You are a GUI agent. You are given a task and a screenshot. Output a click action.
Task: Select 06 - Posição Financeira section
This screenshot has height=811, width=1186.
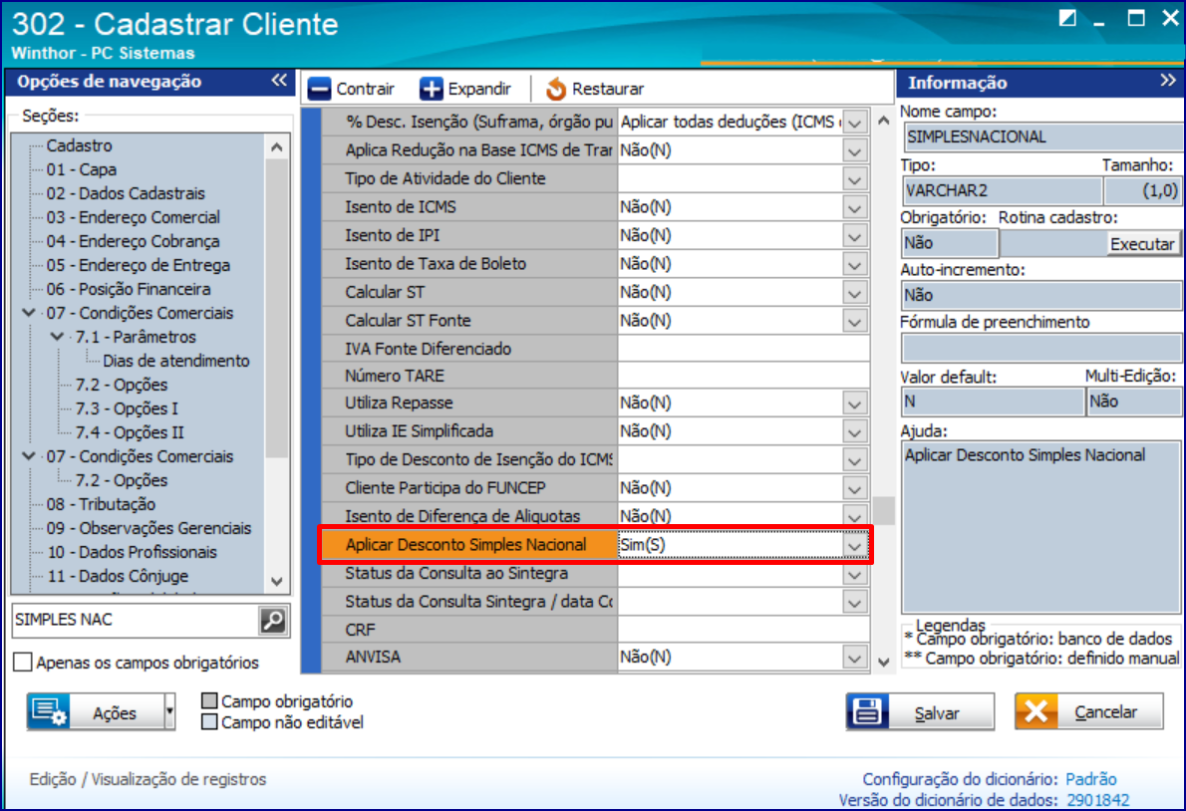click(129, 289)
